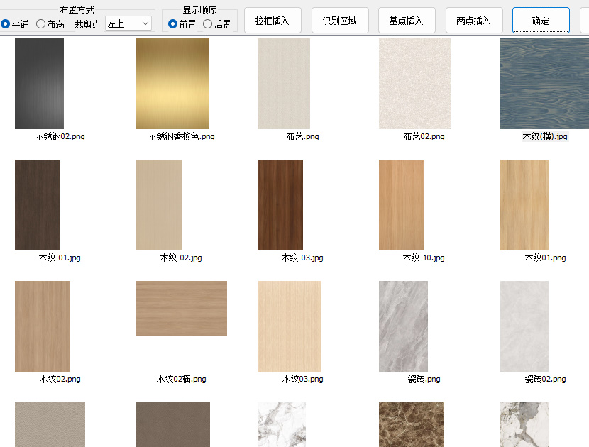The height and width of the screenshot is (447, 589).
Task: Pick the gold 不锈钢香槟色.png texture
Action: (x=172, y=84)
